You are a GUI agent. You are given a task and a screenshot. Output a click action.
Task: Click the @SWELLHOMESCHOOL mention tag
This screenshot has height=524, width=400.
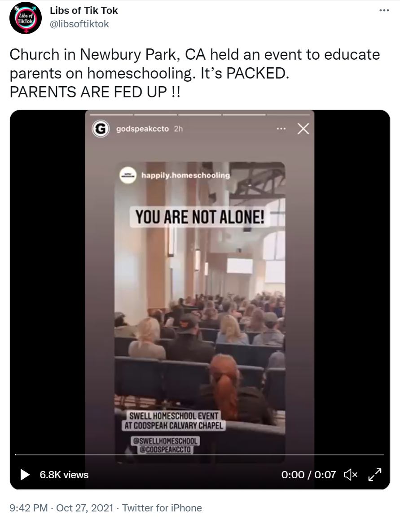[165, 441]
